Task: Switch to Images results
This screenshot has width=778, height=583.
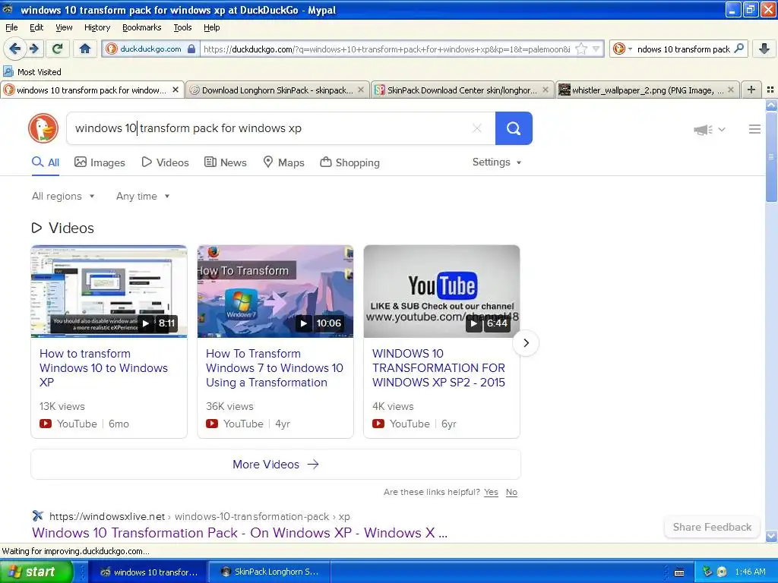Action: pyautogui.click(x=100, y=162)
